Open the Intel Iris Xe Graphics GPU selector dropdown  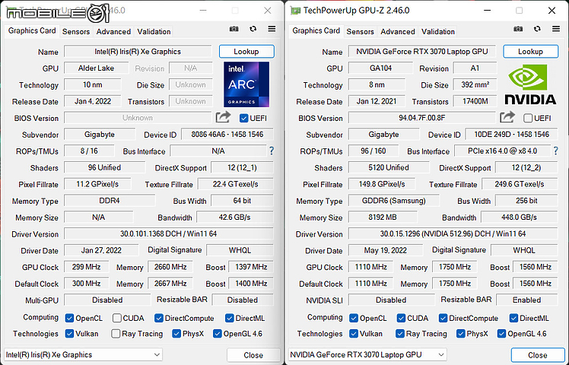(83, 355)
